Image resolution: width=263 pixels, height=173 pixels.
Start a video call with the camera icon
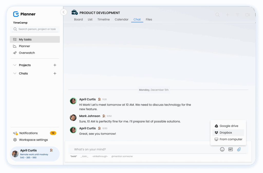coord(247,15)
